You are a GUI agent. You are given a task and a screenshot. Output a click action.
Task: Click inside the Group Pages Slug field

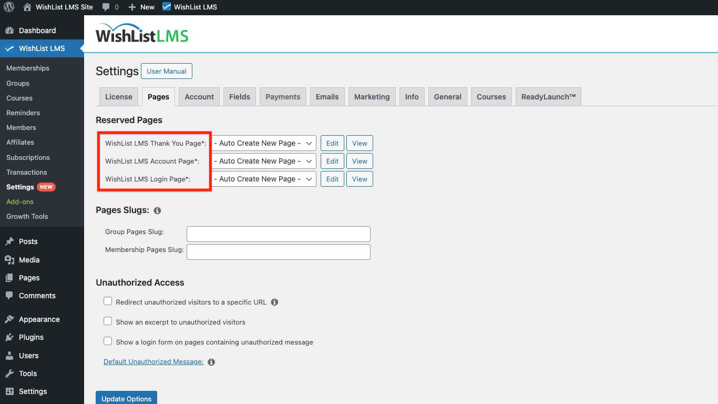tap(278, 234)
